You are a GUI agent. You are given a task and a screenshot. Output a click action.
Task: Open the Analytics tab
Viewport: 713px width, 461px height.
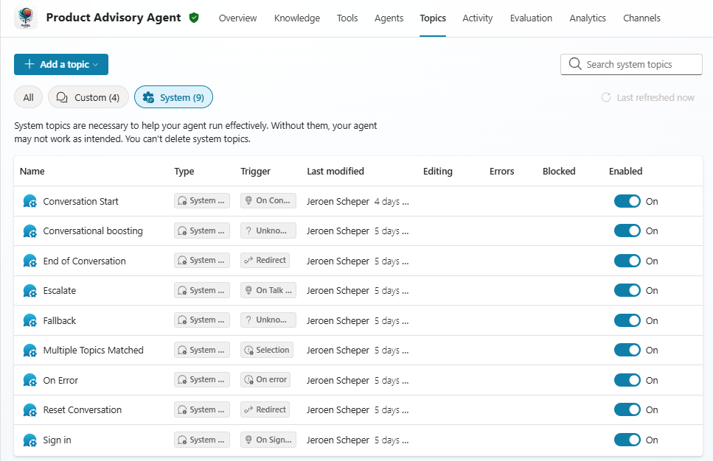coord(588,18)
